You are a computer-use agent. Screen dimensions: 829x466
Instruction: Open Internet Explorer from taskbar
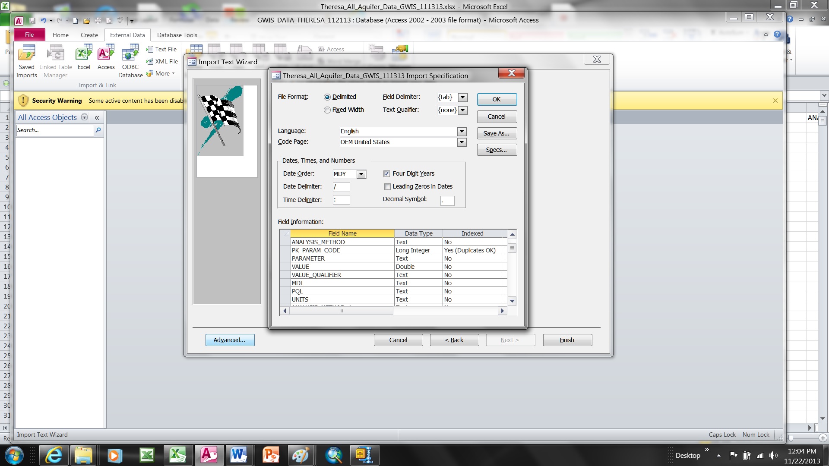pyautogui.click(x=54, y=455)
